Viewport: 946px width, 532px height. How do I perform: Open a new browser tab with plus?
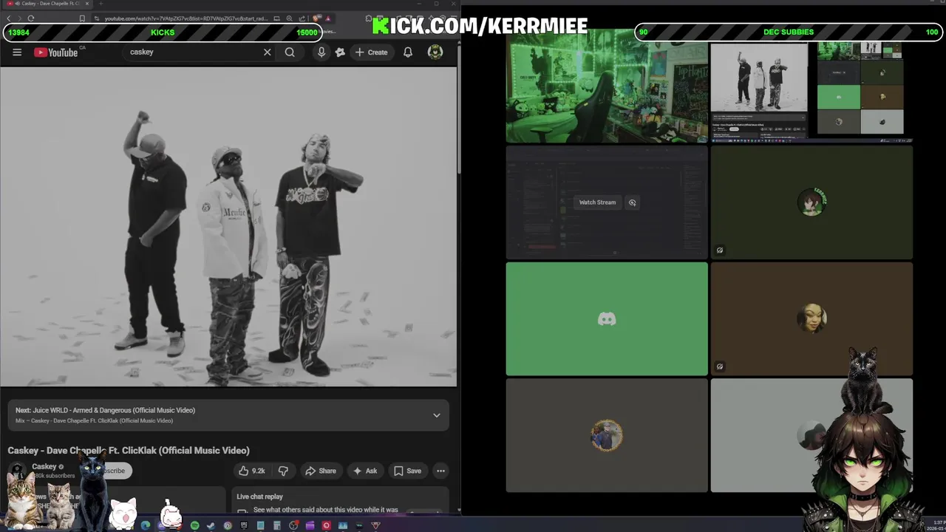coord(101,4)
